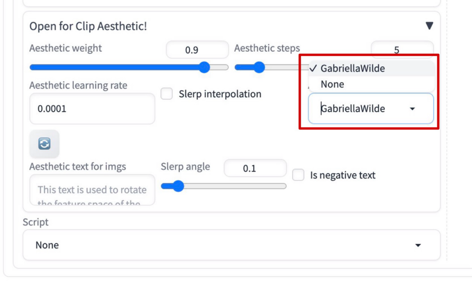472x283 pixels.
Task: Click the Open for Clip Aesthetic title
Action: 88,26
